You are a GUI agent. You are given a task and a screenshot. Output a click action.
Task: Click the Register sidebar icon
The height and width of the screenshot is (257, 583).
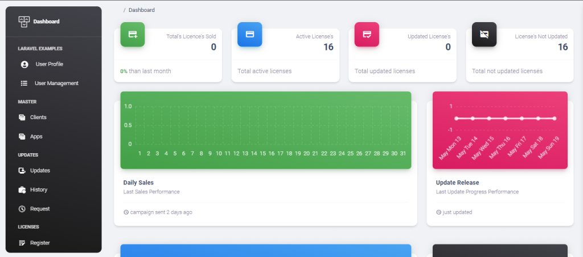pos(22,243)
